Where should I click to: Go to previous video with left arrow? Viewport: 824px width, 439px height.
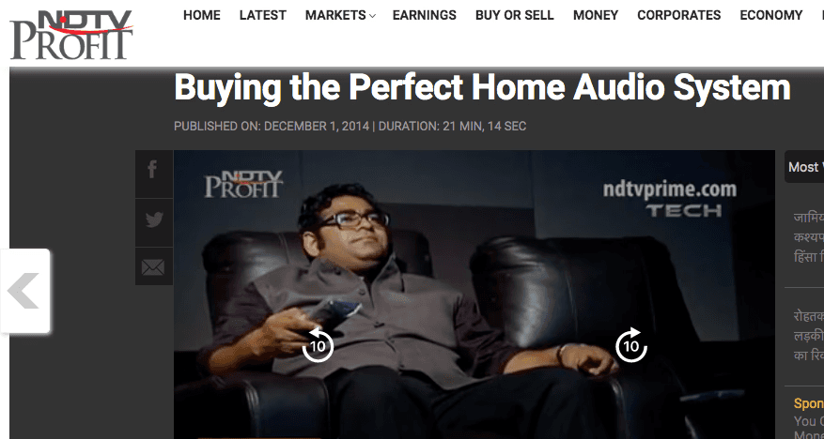(x=24, y=291)
